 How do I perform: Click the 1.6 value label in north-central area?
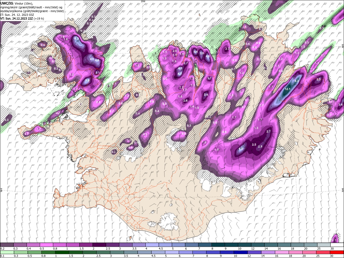click(180, 96)
